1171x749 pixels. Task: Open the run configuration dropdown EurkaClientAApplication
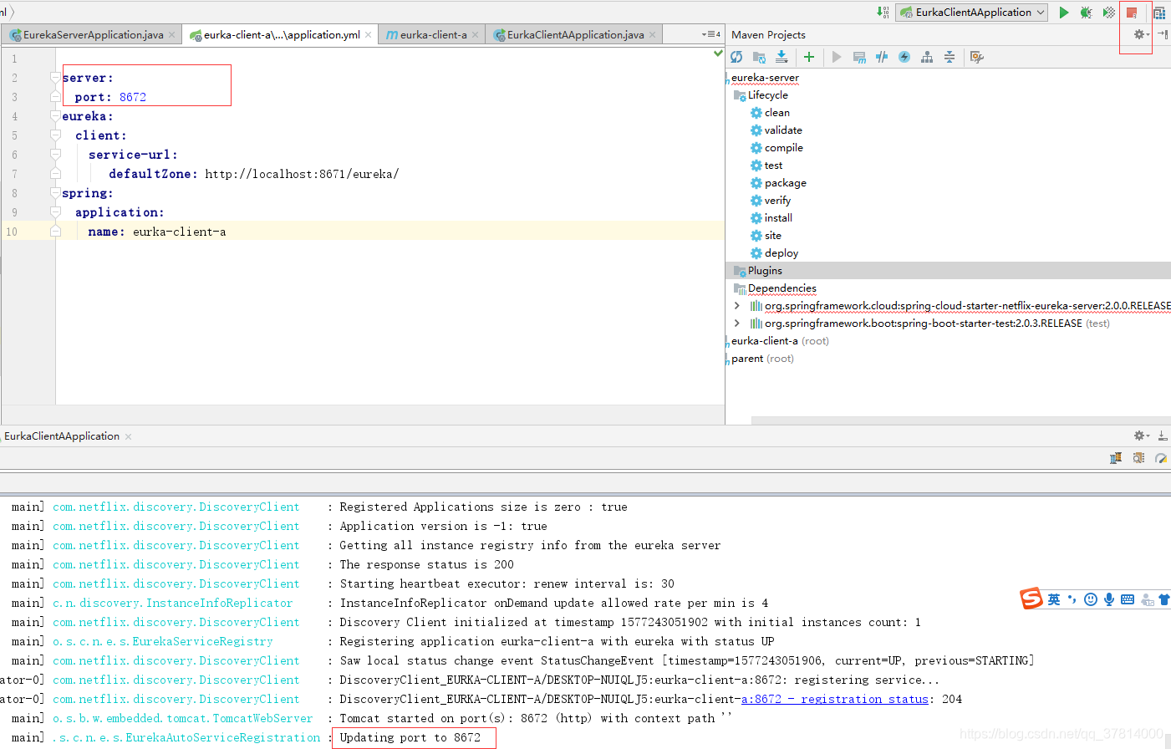click(x=973, y=13)
